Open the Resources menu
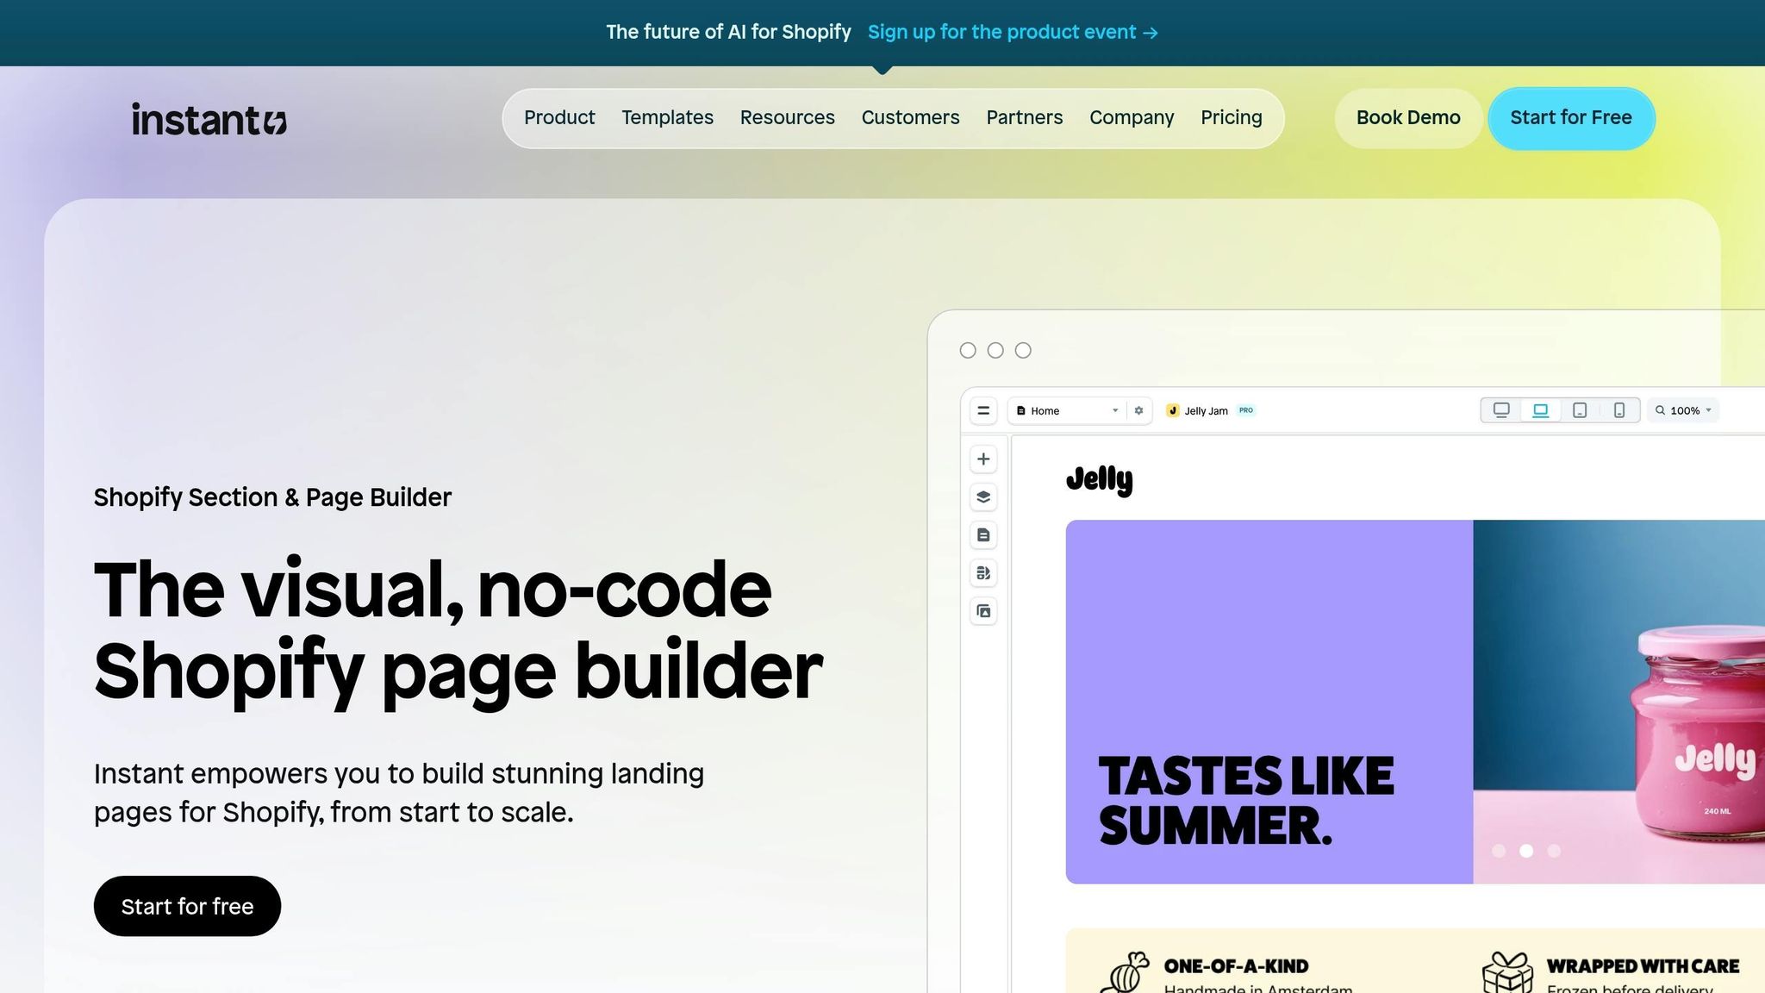This screenshot has height=993, width=1765. click(x=787, y=117)
